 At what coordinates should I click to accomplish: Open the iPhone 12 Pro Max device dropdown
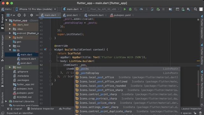click(x=36, y=9)
